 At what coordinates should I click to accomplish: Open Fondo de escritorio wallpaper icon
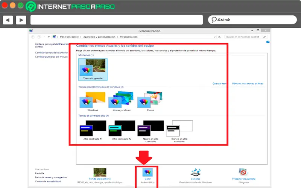(100, 172)
